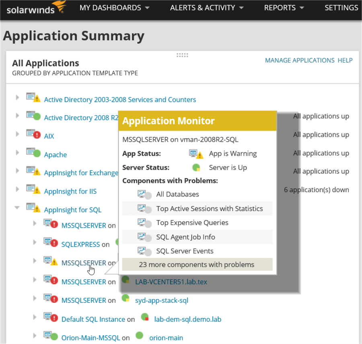Click the Top Active Sessions component icon
Image resolution: width=362 pixels, height=344 pixels.
(145, 209)
